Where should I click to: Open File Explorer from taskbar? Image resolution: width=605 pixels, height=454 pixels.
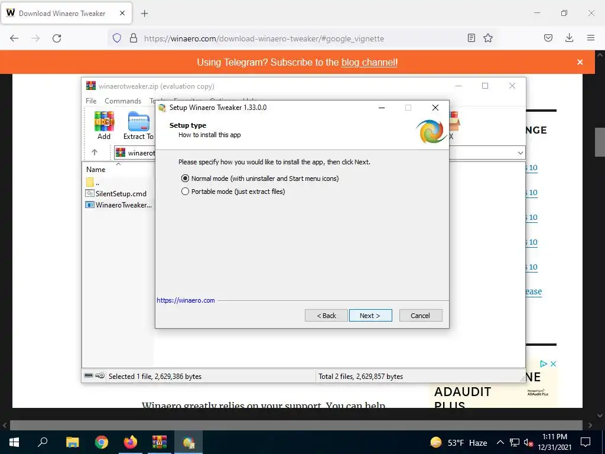[72, 442]
